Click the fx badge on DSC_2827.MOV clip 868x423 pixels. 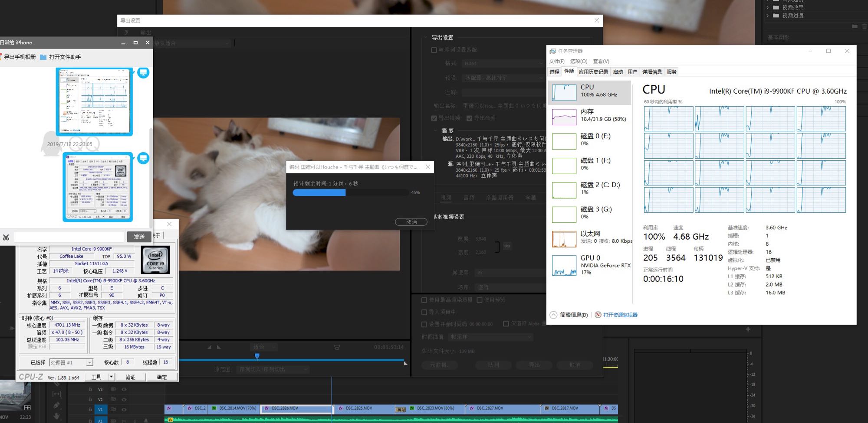click(471, 408)
